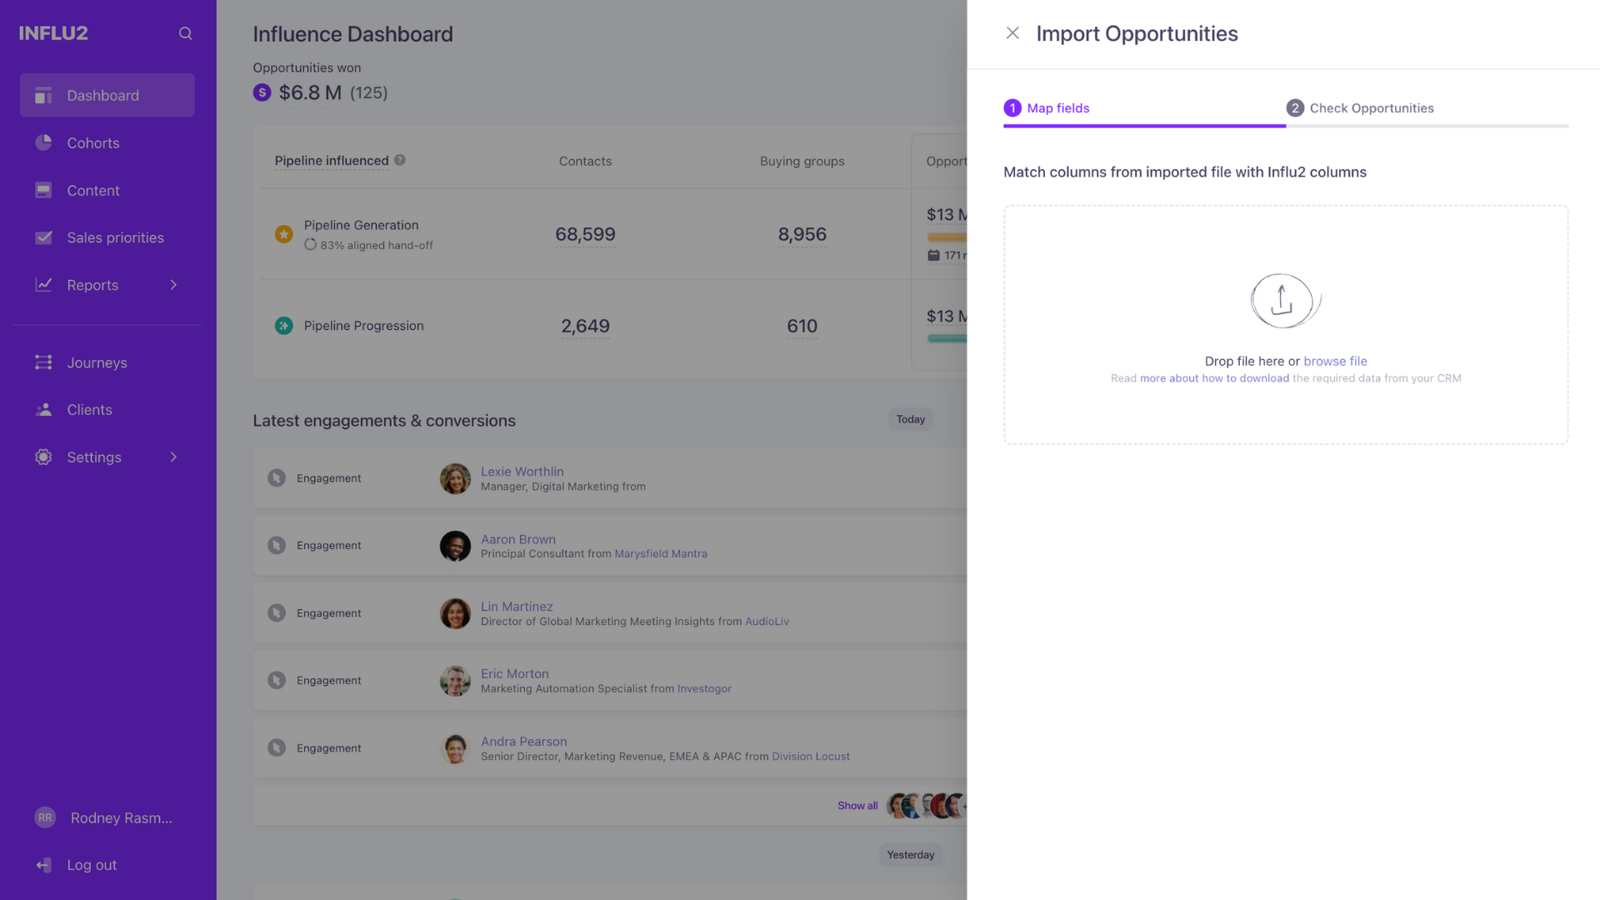This screenshot has height=900, width=1600.
Task: Click the 2,649 contacts value
Action: click(x=585, y=326)
